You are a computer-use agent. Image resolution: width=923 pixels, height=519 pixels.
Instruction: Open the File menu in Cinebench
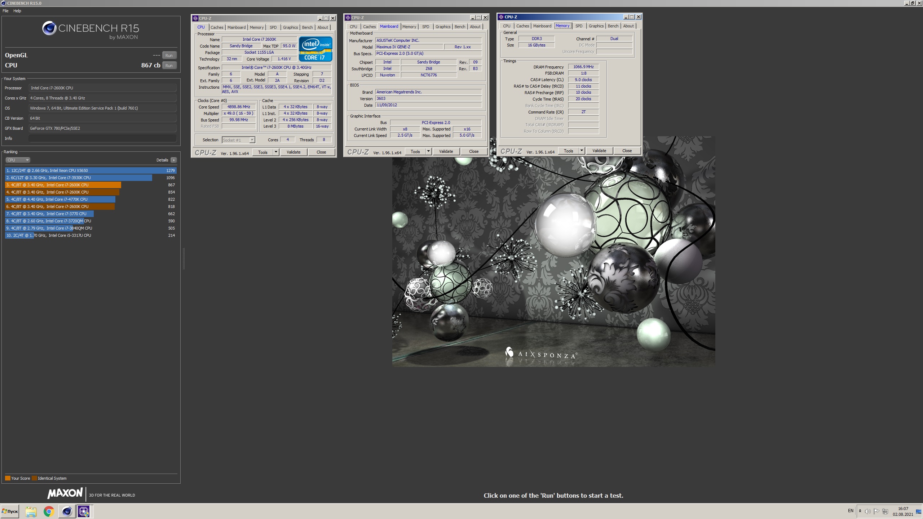pos(5,11)
